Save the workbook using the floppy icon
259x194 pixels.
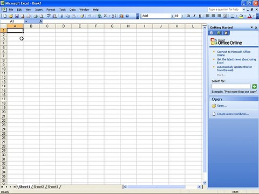(x=17, y=16)
